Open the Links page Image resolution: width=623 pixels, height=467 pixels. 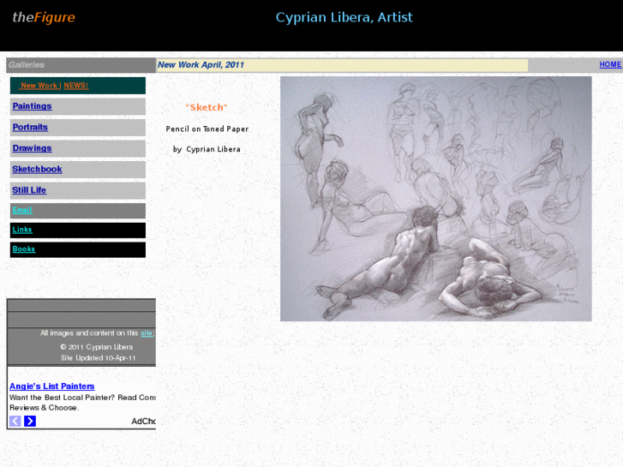22,230
